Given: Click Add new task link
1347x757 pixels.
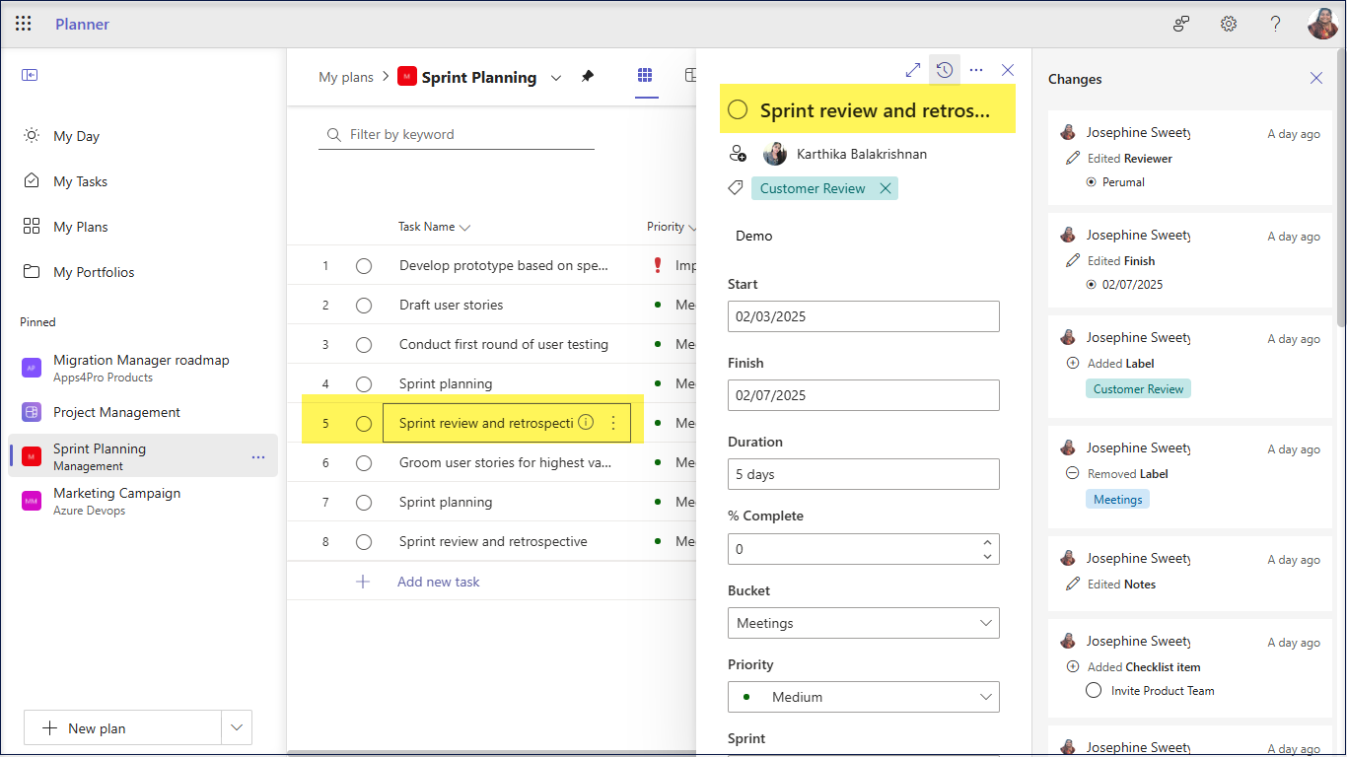Looking at the screenshot, I should tap(438, 582).
